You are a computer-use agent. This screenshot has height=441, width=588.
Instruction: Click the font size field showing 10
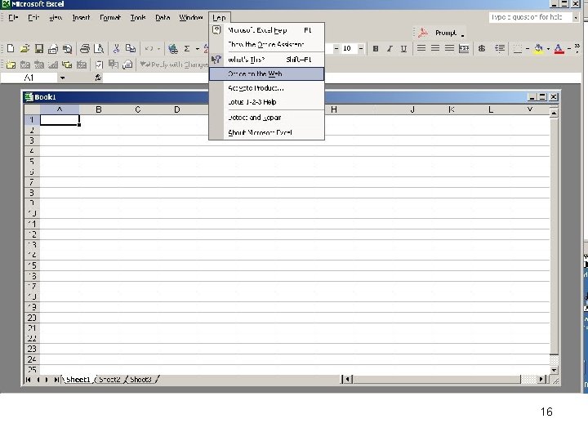(x=349, y=48)
